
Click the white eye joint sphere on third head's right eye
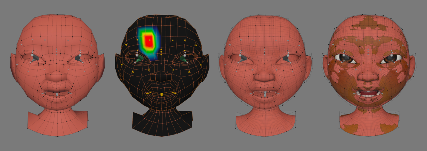point(288,55)
